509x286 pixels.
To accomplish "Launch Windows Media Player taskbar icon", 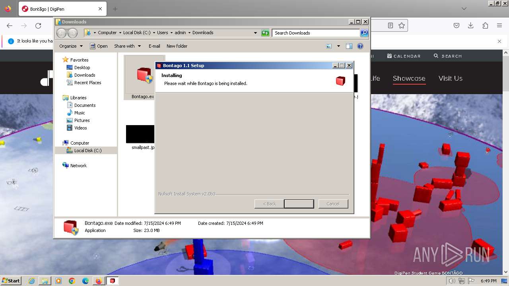I will (58, 281).
